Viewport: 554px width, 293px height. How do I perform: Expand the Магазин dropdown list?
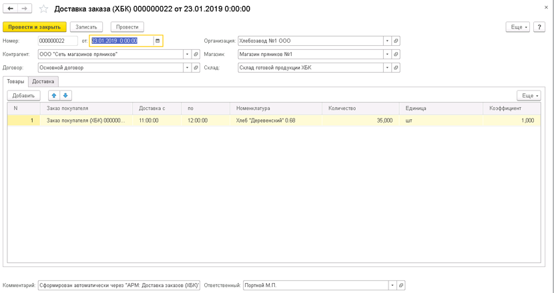click(x=388, y=55)
